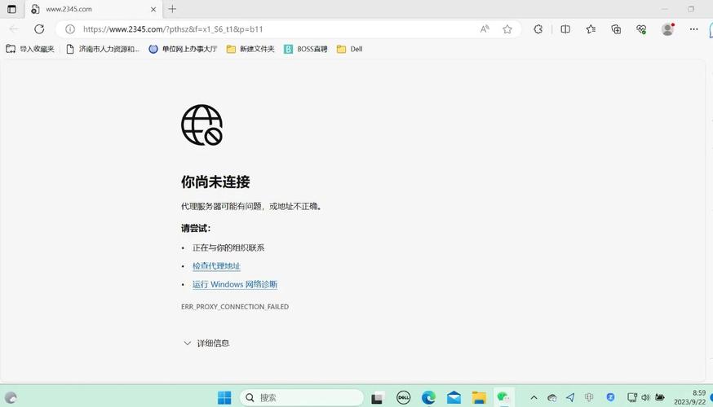Add page to favorites star icon
Image resolution: width=713 pixels, height=407 pixels.
[x=507, y=29]
